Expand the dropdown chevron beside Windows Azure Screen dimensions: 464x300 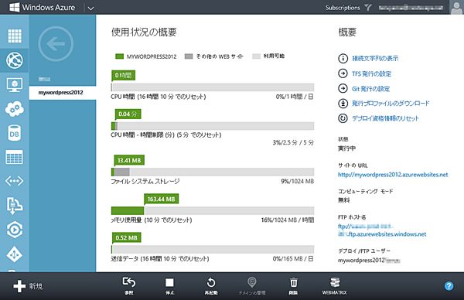coord(90,9)
